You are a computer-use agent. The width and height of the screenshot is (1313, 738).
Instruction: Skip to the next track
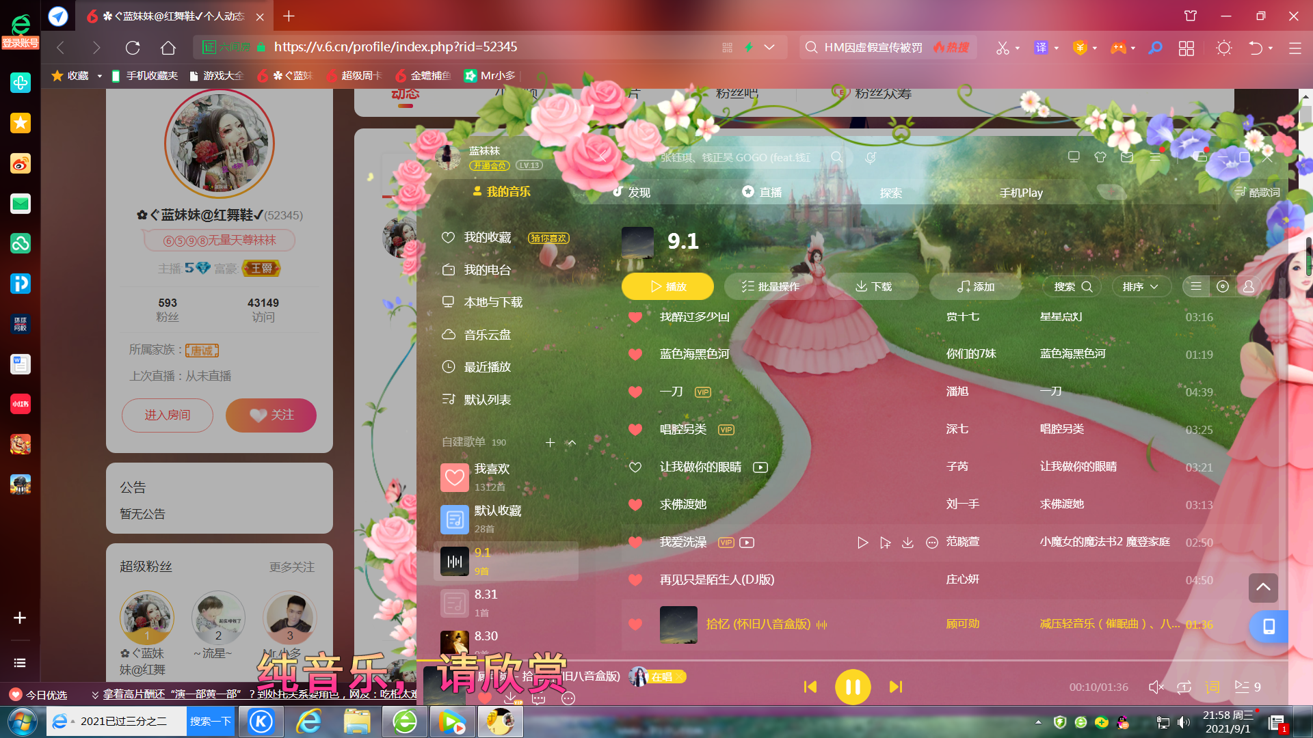coord(896,687)
